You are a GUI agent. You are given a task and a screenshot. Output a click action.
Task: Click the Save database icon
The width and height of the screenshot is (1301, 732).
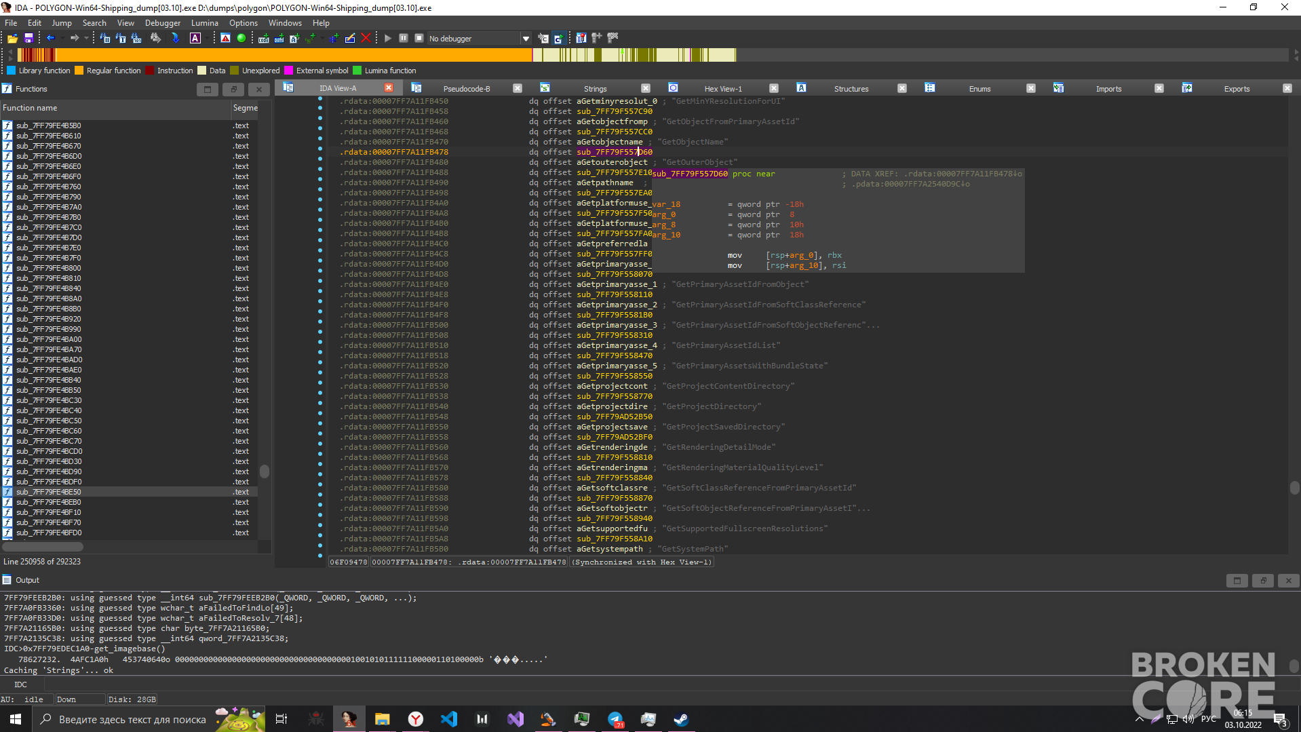[x=28, y=39]
